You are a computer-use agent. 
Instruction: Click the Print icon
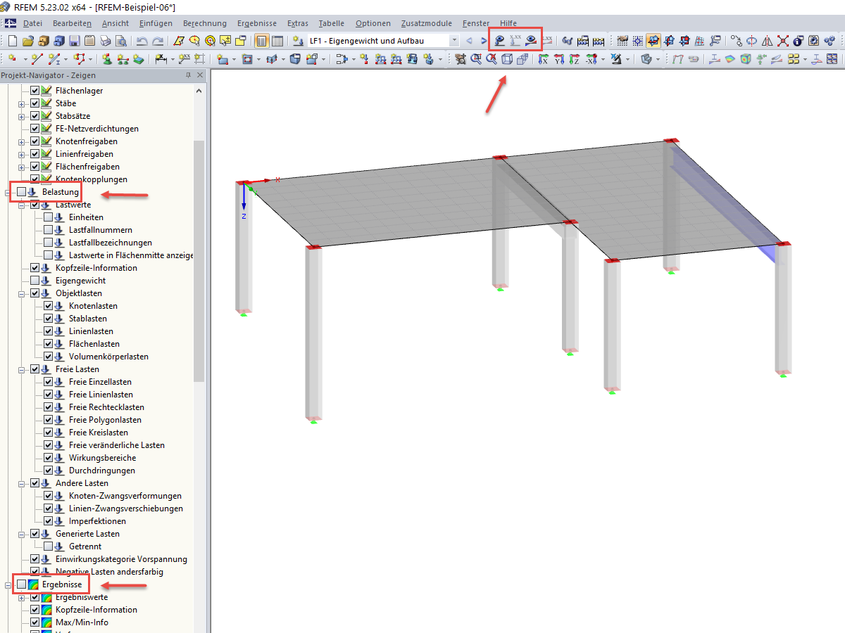(x=104, y=41)
